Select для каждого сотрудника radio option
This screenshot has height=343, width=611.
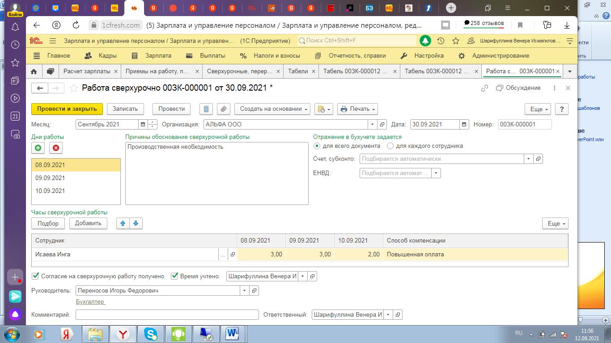(x=390, y=146)
